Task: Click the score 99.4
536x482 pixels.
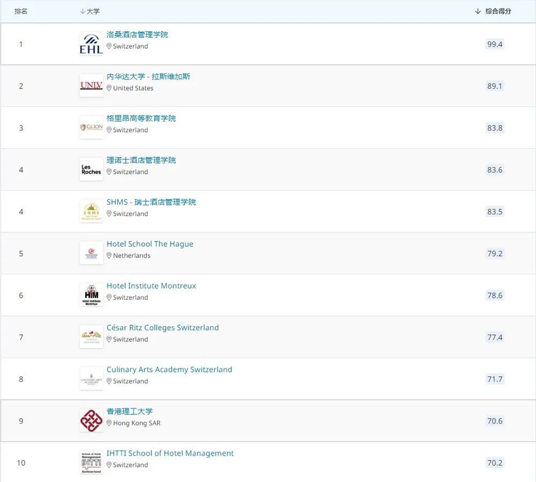Action: pos(495,44)
